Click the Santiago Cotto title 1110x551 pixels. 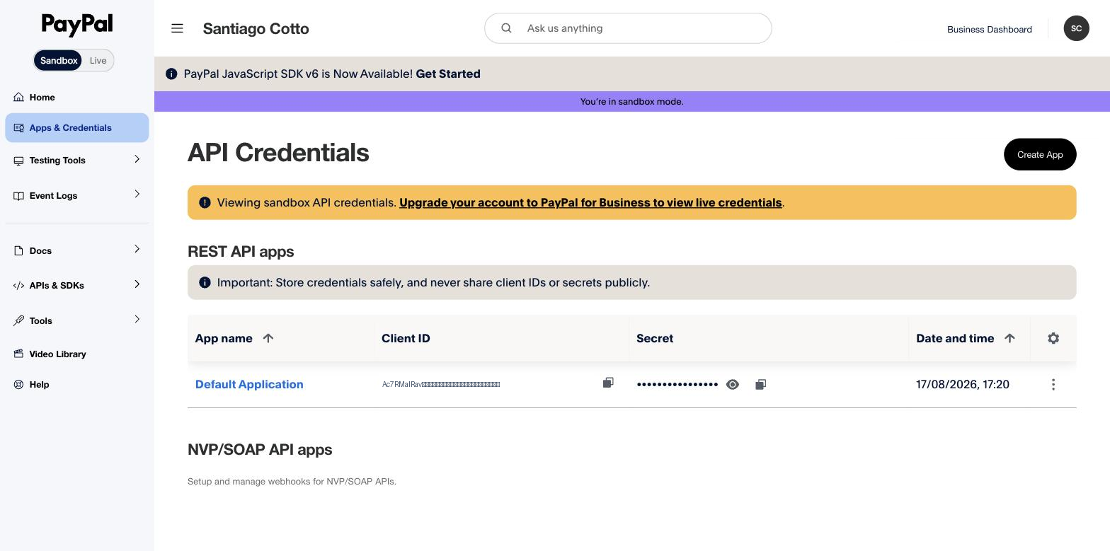pos(256,29)
